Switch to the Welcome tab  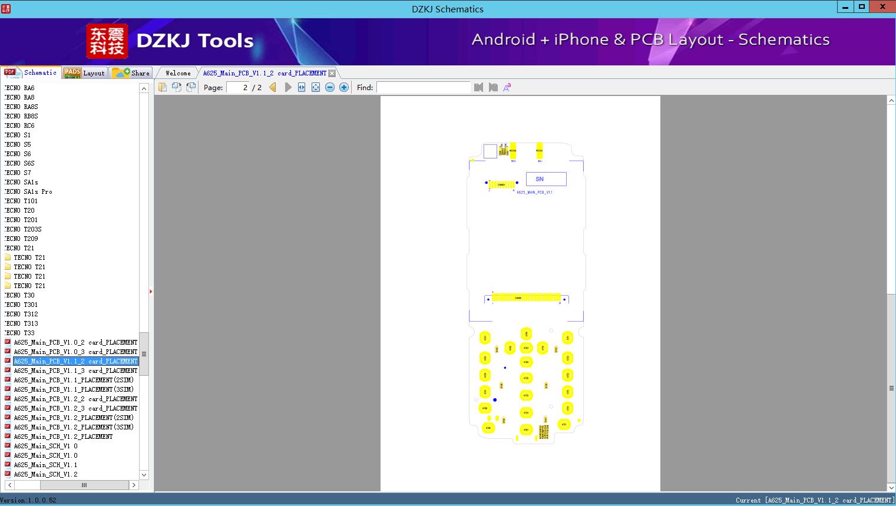coord(177,72)
